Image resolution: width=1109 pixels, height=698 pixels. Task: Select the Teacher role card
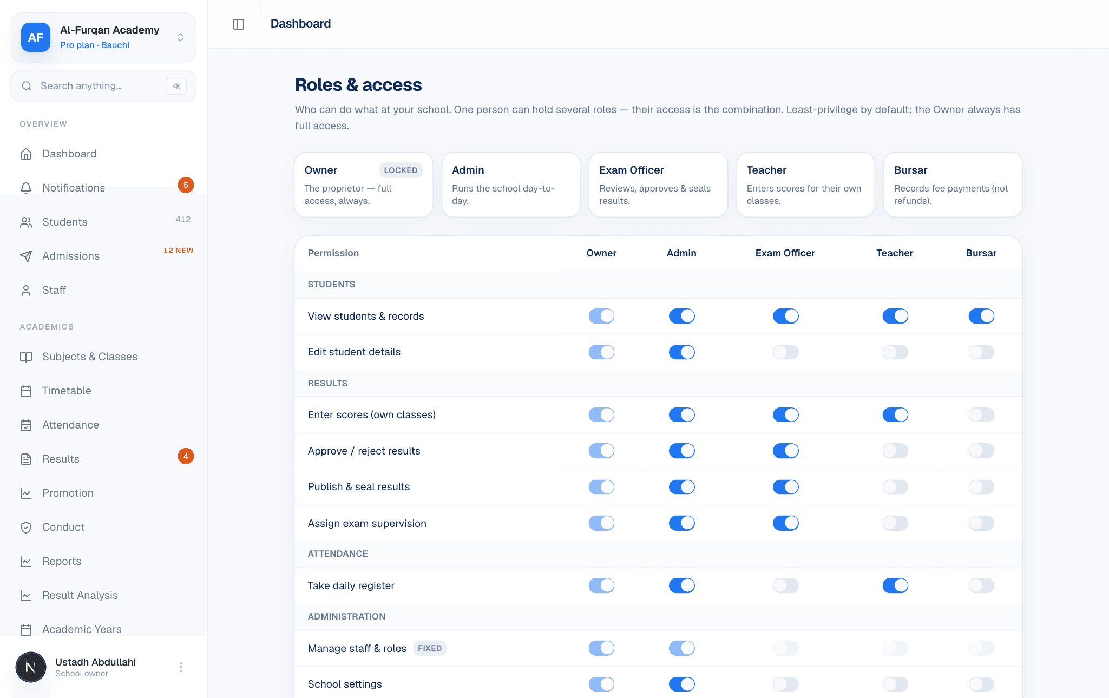[x=805, y=185]
